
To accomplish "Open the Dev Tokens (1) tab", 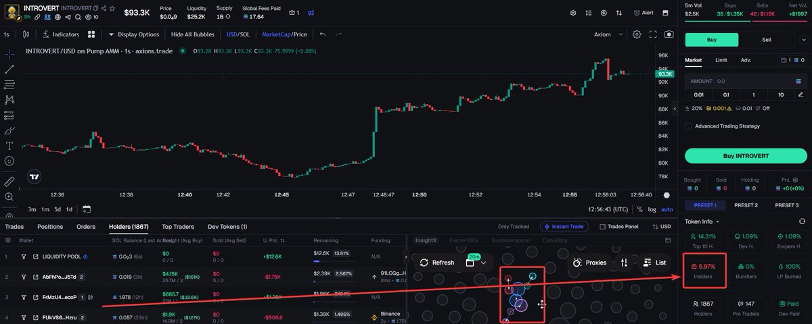I will pos(227,227).
